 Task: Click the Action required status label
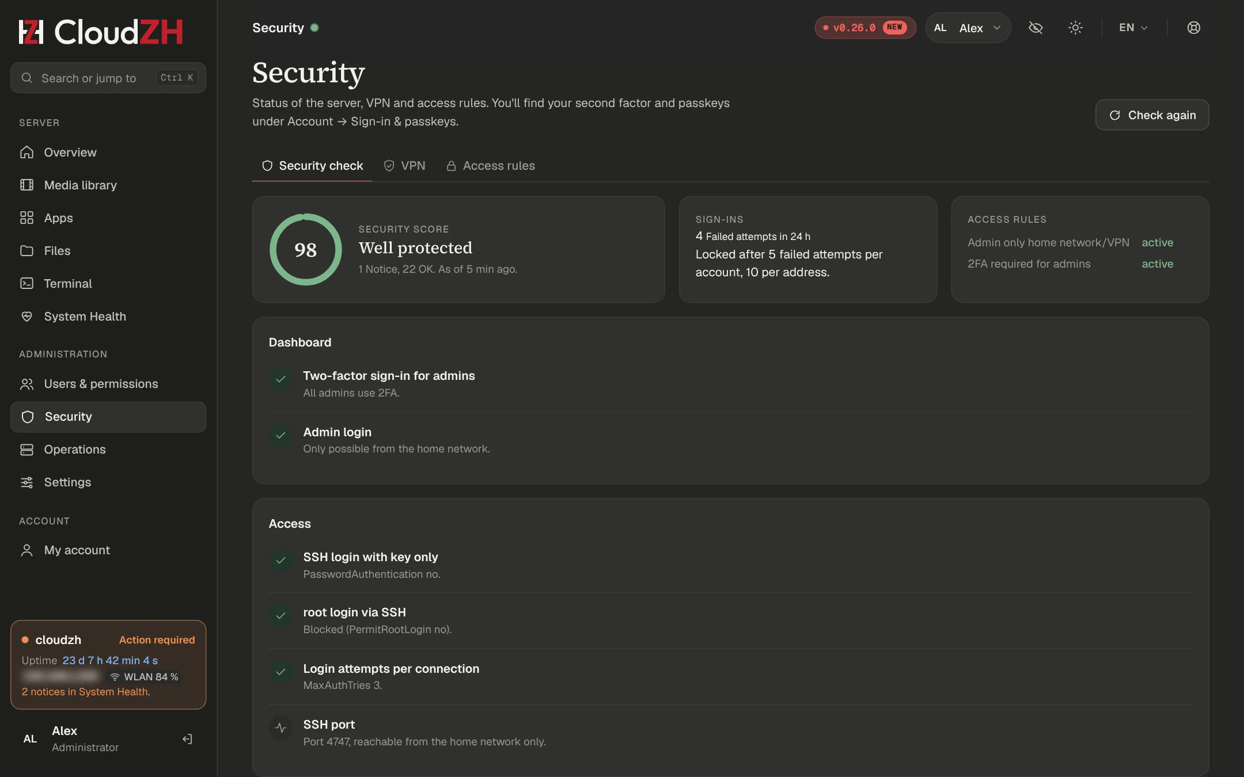point(157,640)
